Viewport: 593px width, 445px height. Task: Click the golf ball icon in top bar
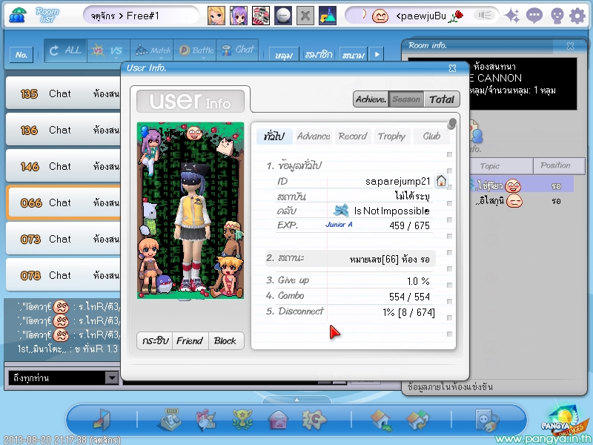pos(283,16)
